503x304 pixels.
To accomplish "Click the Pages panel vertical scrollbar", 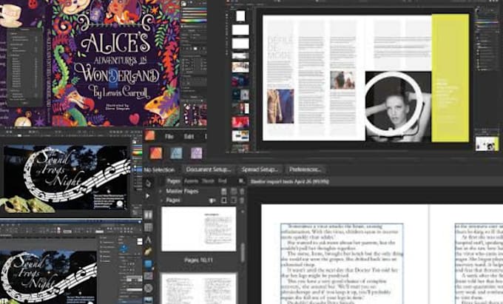I will point(243,253).
